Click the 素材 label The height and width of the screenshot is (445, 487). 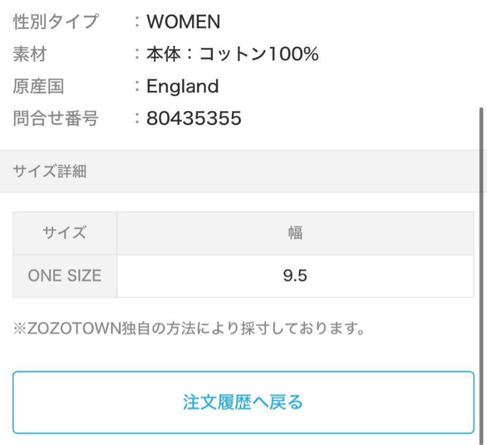[30, 54]
